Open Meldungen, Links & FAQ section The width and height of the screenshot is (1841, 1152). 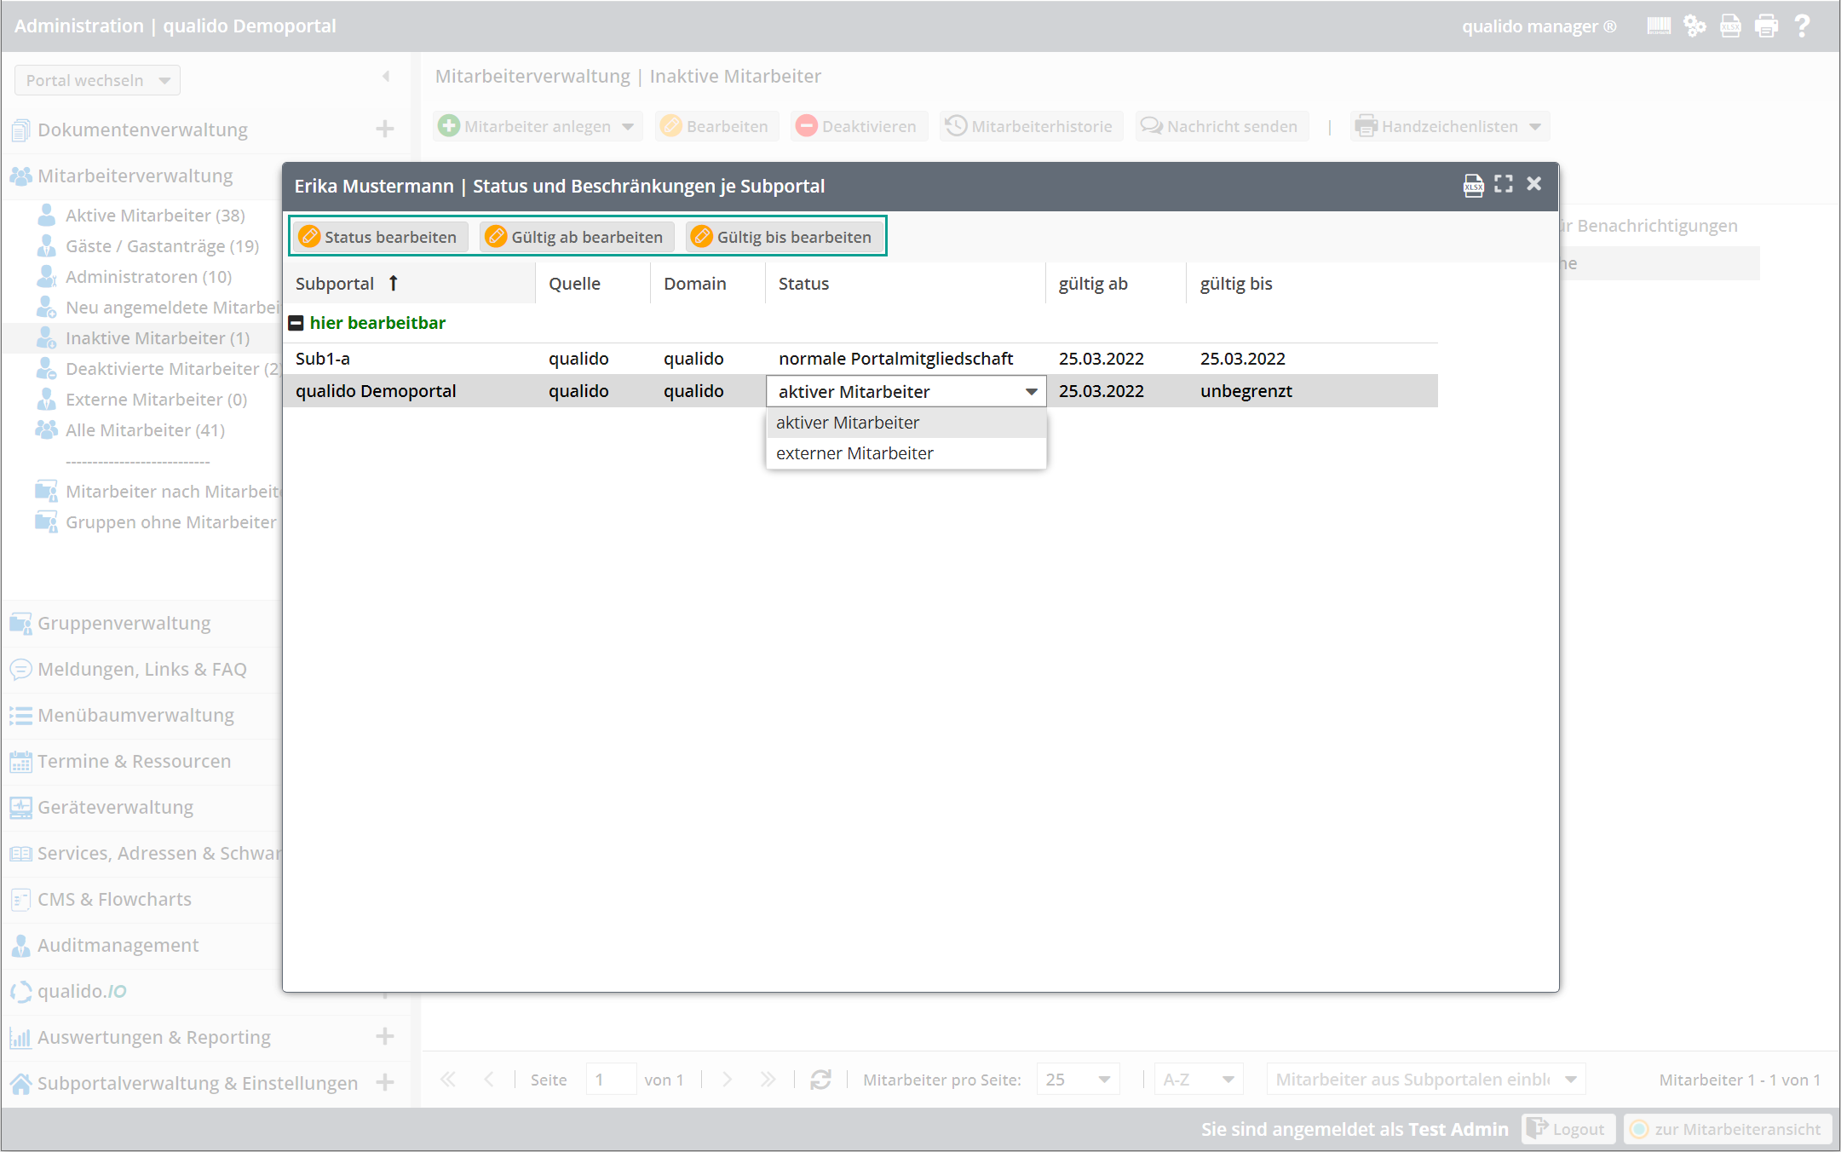[141, 669]
